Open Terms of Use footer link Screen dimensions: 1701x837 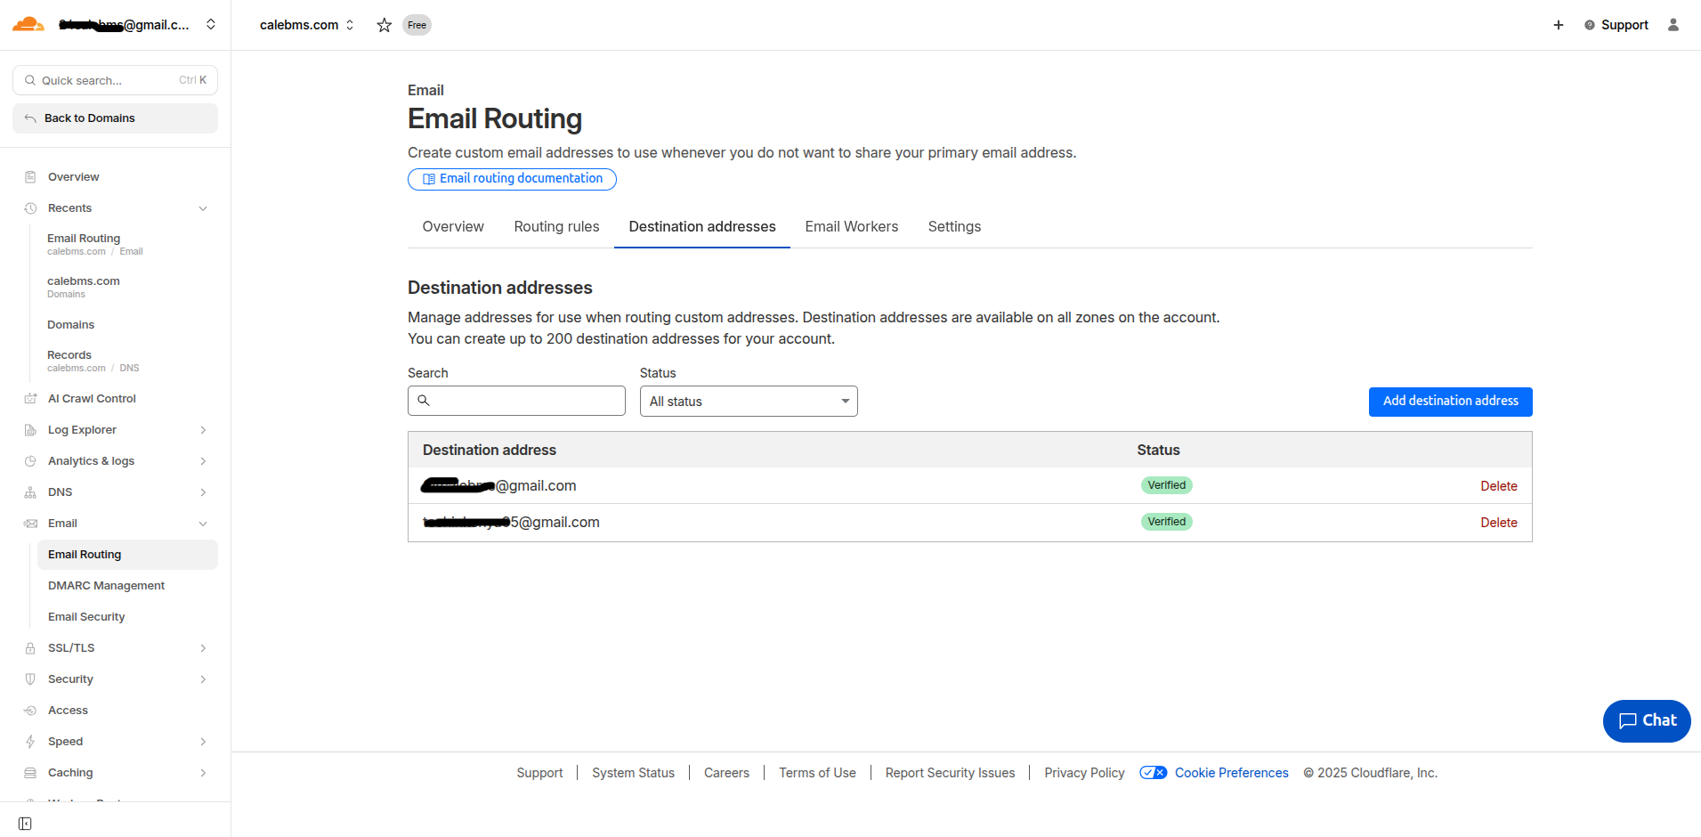click(817, 773)
